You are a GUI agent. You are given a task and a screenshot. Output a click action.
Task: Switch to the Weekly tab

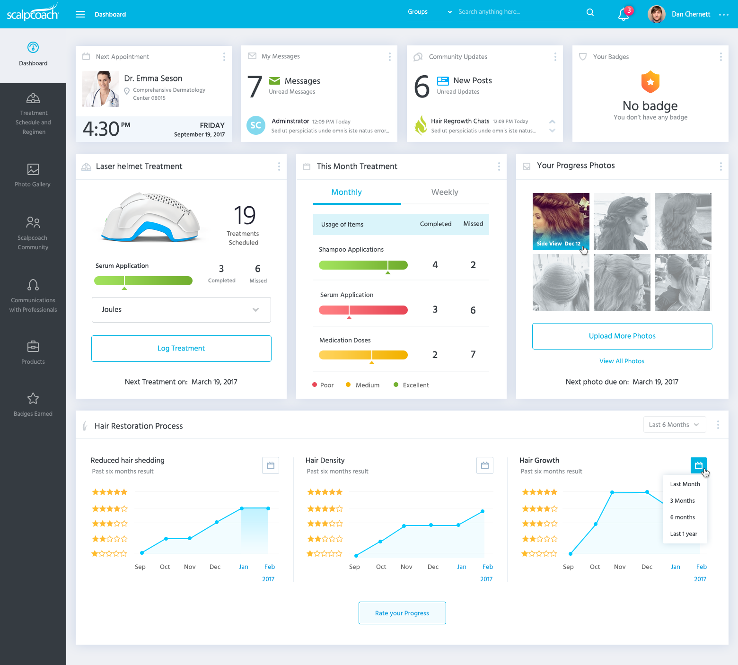[x=444, y=192]
